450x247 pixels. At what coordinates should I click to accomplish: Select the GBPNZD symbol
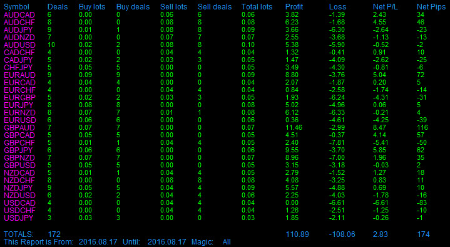point(19,157)
